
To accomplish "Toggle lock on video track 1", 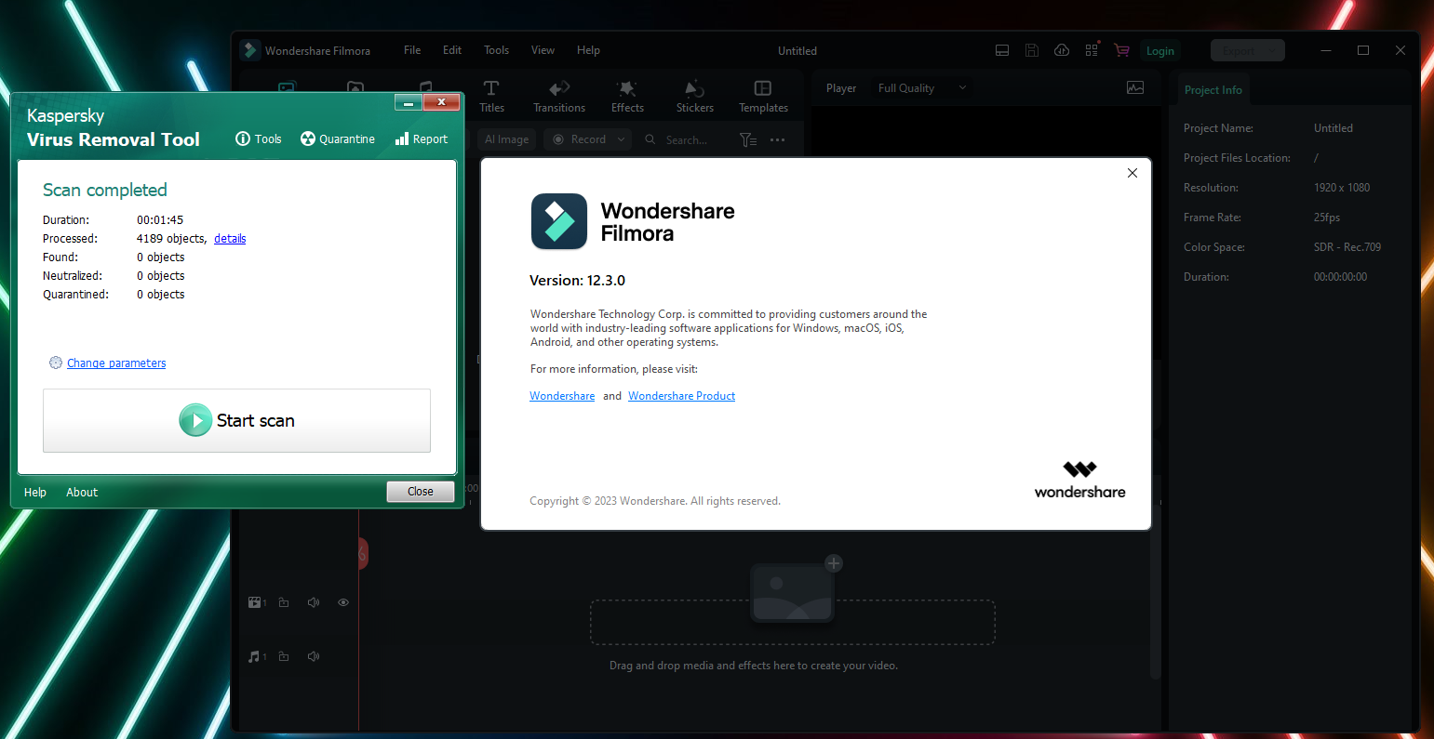I will click(x=284, y=602).
